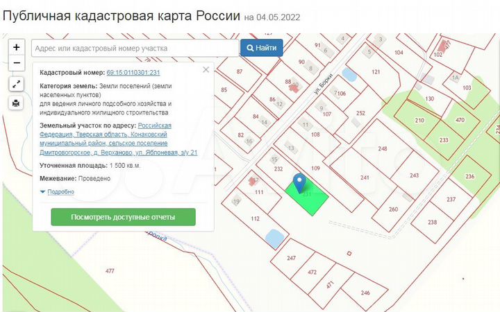Zoom out the map with minus button
This screenshot has width=500, height=312.
(x=16, y=62)
